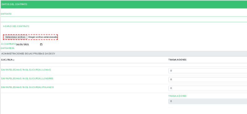247x114 pixels.
Task: Click the green 'TRABAJADORES' total label
Action: pos(177,96)
